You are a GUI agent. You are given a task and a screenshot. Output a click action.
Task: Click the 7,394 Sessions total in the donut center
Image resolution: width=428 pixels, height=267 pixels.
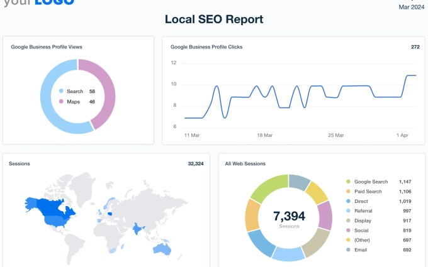[289, 218]
